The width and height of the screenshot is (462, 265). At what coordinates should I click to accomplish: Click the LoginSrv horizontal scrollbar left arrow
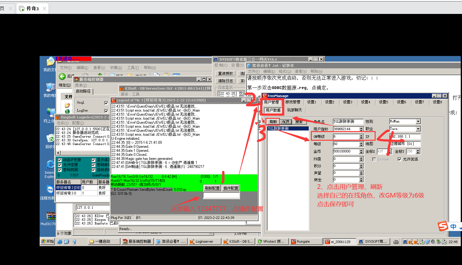(58, 153)
